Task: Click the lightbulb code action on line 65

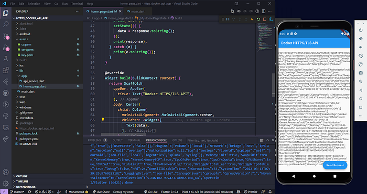Action: point(103,120)
